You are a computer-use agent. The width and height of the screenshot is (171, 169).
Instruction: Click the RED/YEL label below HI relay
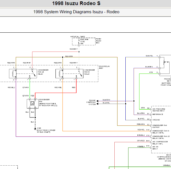pyautogui.click(x=58, y=87)
